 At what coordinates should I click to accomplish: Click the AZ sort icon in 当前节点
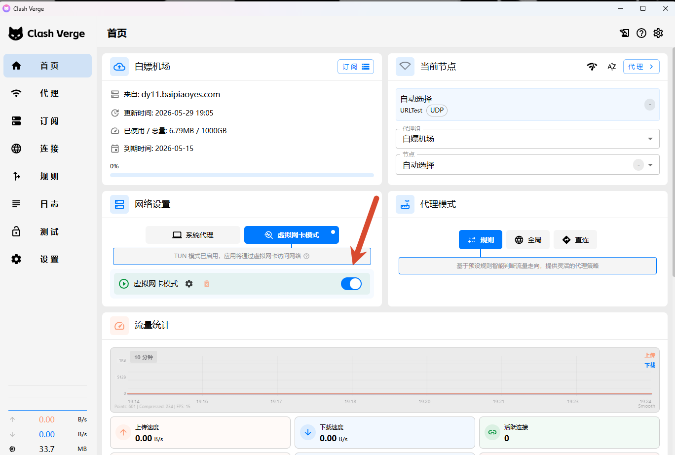pyautogui.click(x=612, y=67)
